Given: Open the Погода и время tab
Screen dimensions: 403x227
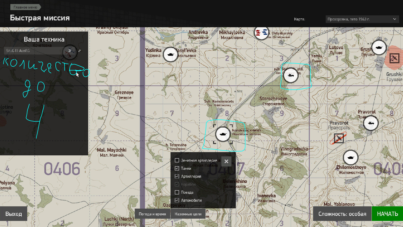Looking at the screenshot, I should click(x=152, y=214).
